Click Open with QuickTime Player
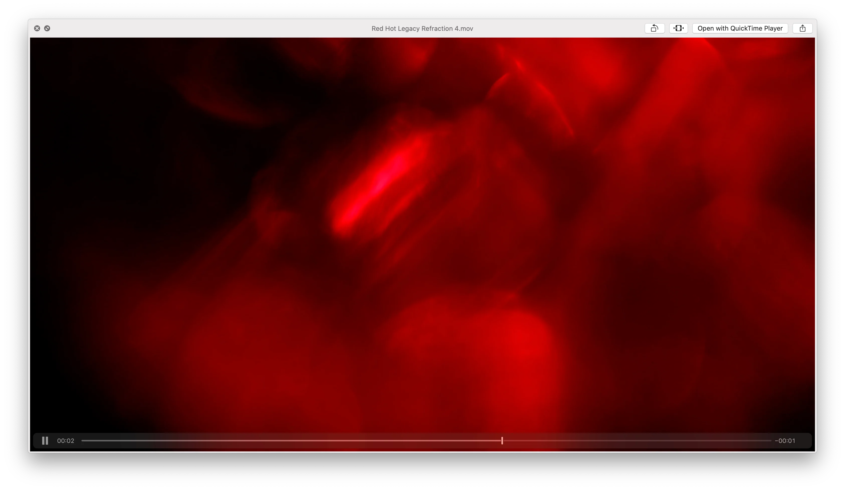The image size is (845, 490). point(740,28)
